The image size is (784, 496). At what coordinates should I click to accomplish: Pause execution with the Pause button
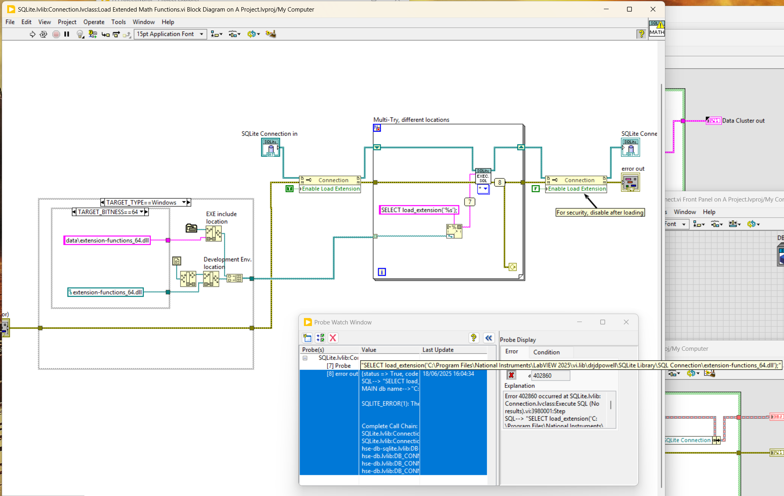(x=67, y=34)
